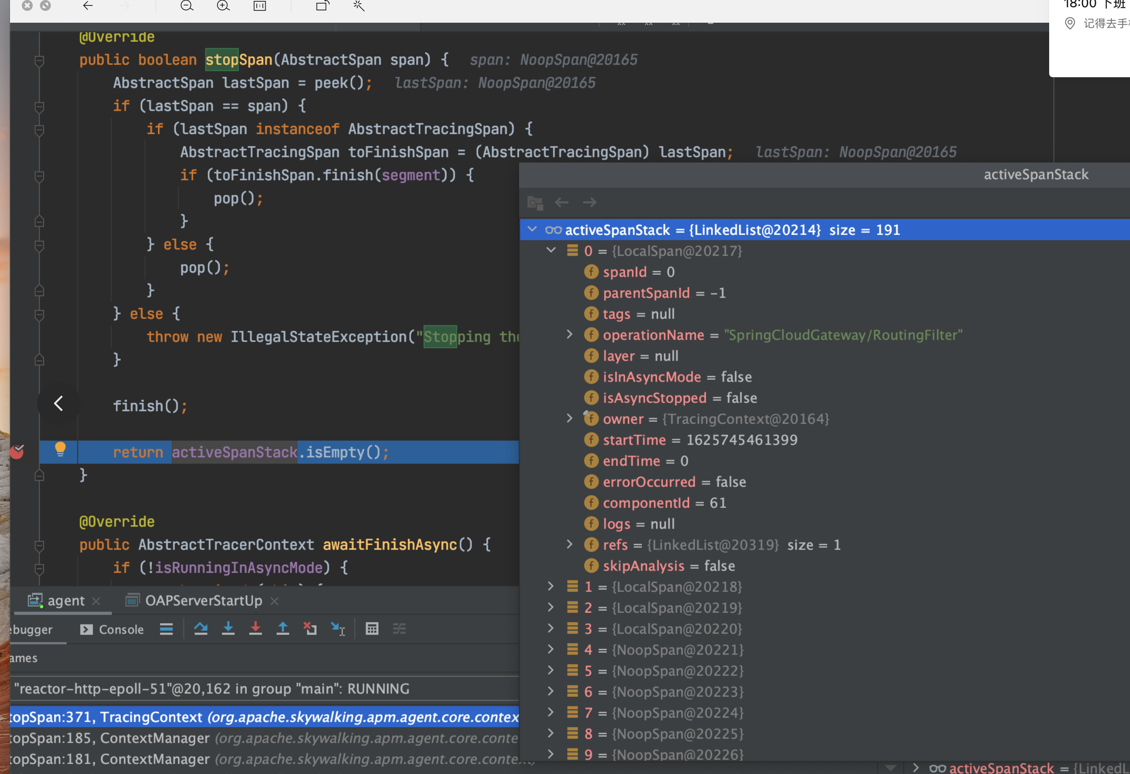Open the Console tab

click(112, 630)
